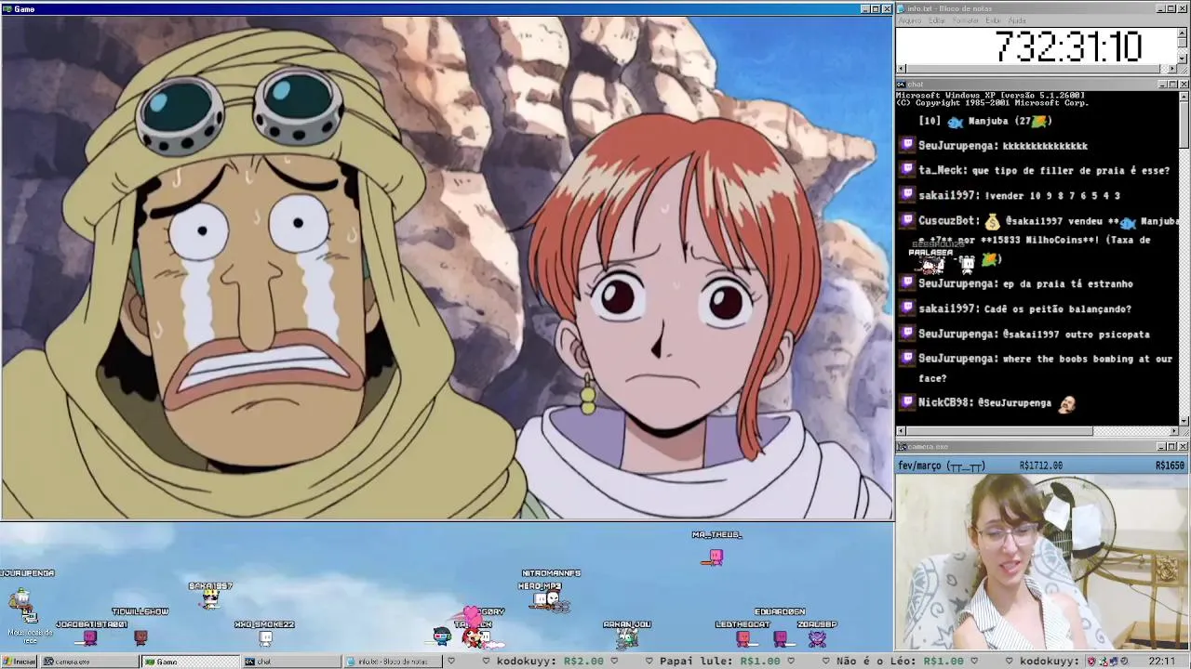Click the money bag emoji in CuscuzBot message

[x=992, y=221]
